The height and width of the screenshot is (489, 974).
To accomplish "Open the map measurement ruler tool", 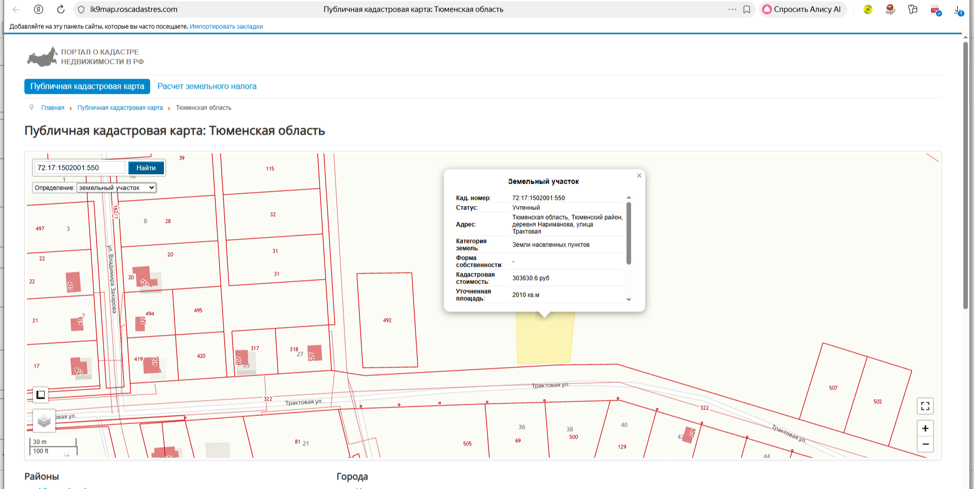I will (x=41, y=395).
